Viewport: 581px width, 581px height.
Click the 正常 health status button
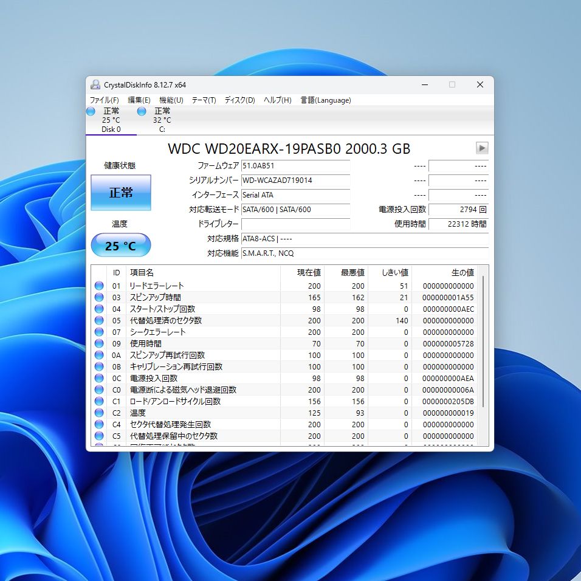[x=121, y=193]
